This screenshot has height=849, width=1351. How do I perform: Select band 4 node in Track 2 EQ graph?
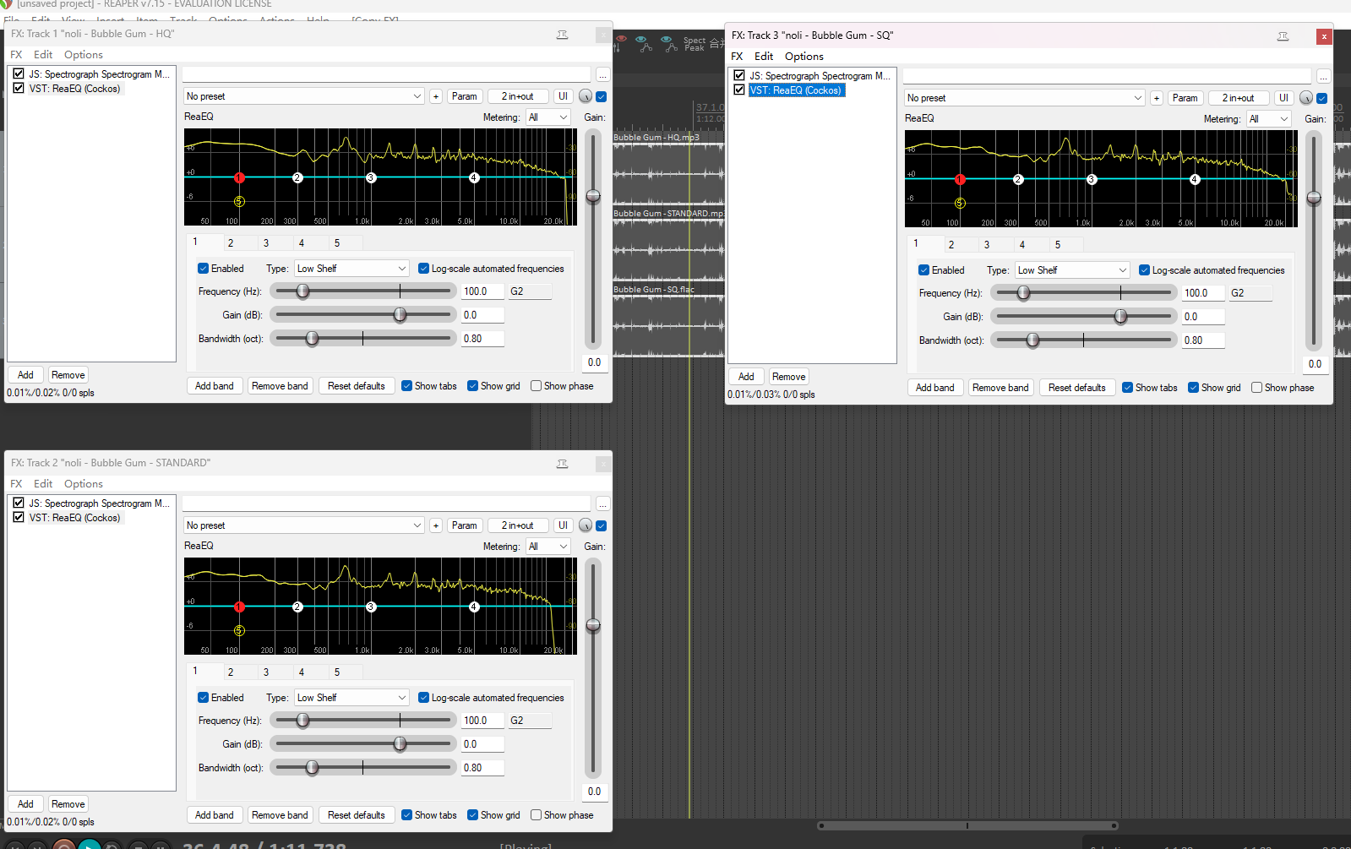pos(474,607)
